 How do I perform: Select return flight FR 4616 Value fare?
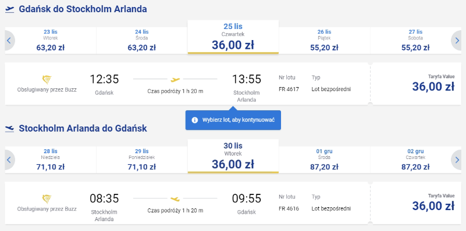coord(416,203)
